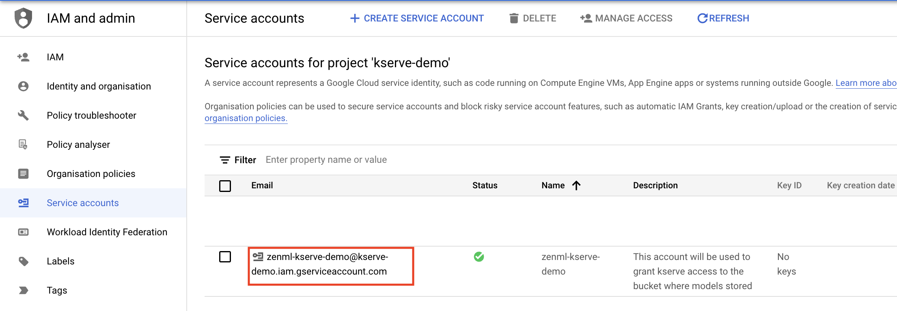Click the Policy troubleshooter wrench icon
This screenshot has width=897, height=311.
[23, 115]
